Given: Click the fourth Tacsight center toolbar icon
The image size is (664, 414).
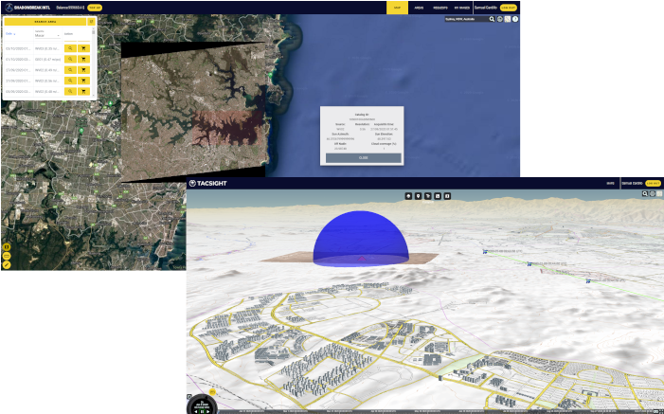Looking at the screenshot, I should coord(438,196).
